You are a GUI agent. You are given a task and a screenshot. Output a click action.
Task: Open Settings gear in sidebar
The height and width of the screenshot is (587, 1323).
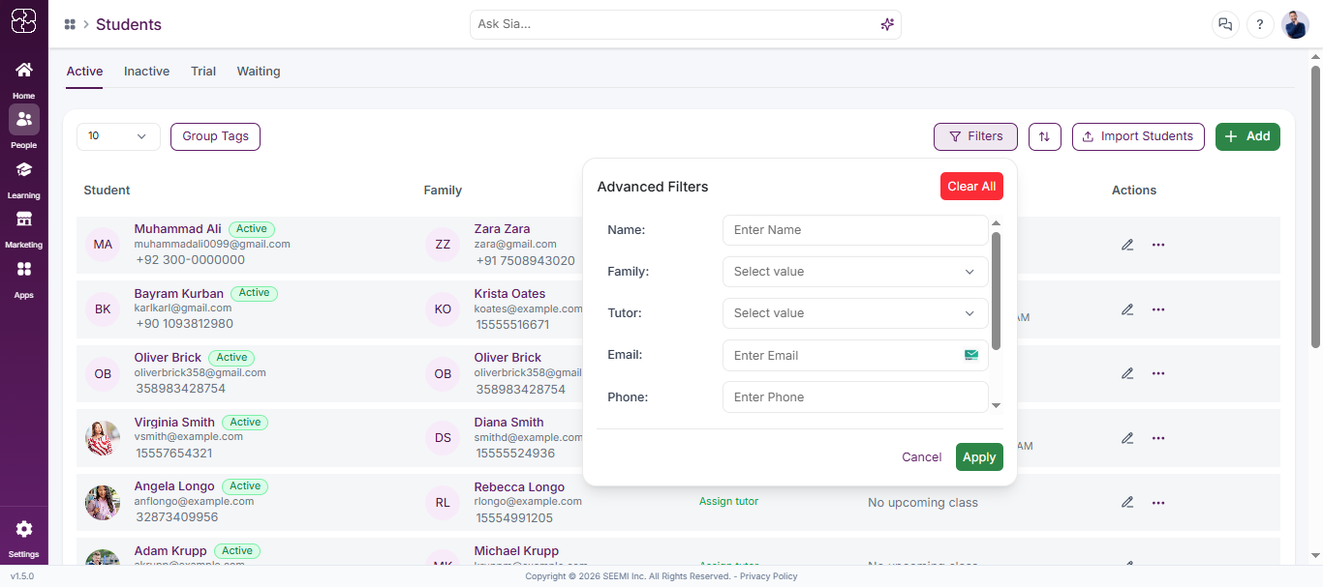tap(24, 529)
